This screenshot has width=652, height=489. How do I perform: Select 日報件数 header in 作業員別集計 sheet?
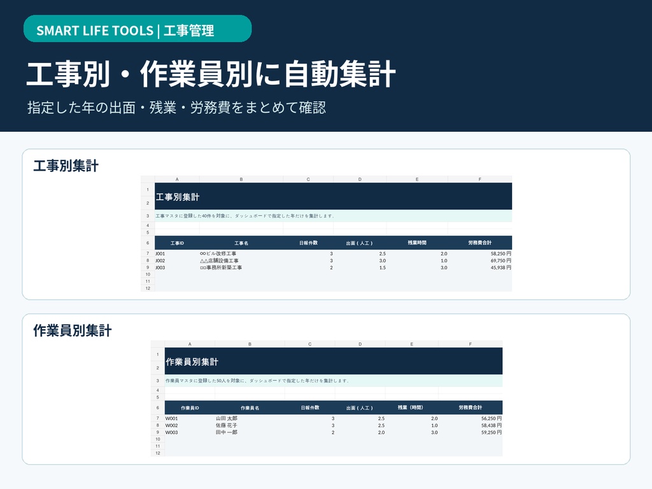coord(310,408)
